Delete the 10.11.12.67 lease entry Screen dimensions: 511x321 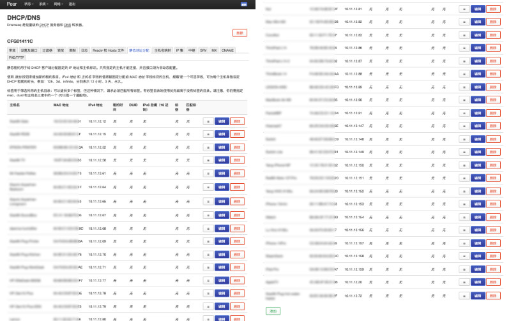pyautogui.click(x=237, y=215)
